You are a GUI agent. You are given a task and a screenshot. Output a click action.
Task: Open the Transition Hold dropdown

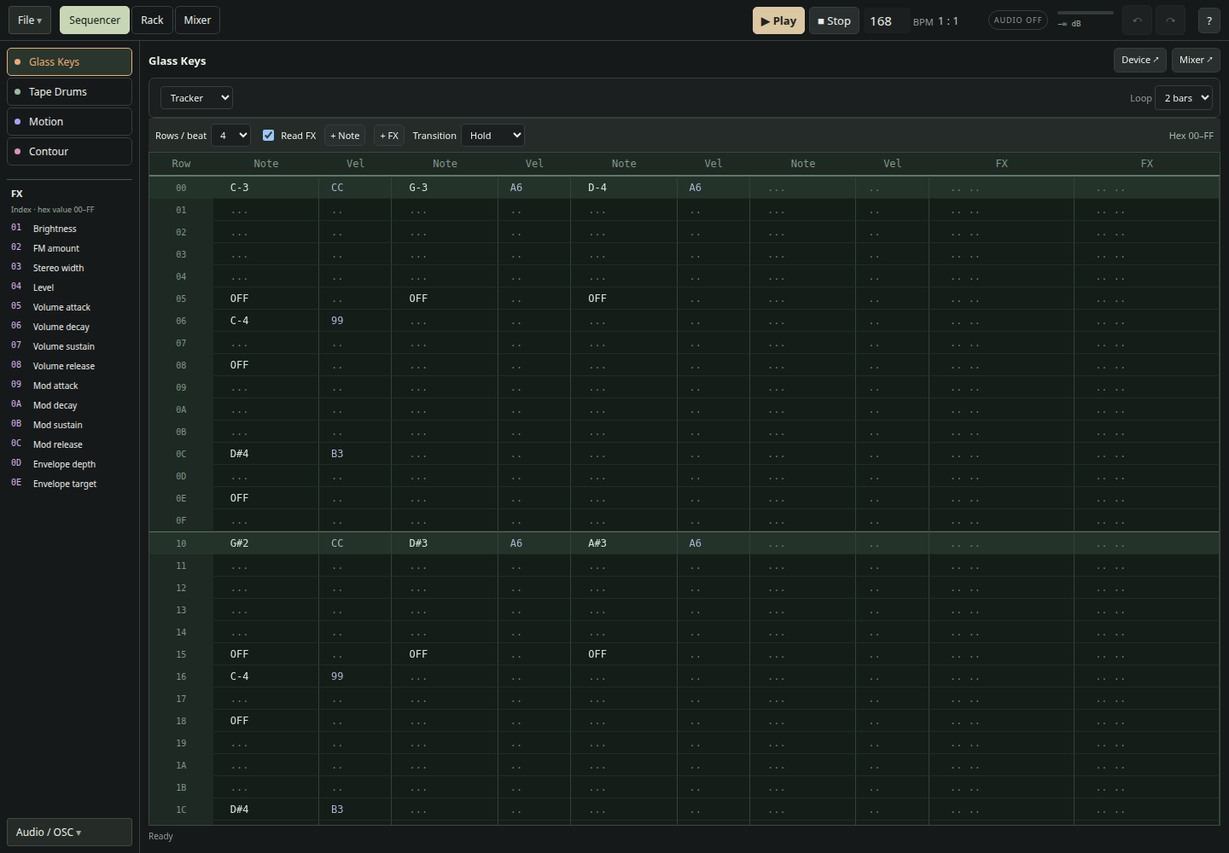tap(492, 135)
